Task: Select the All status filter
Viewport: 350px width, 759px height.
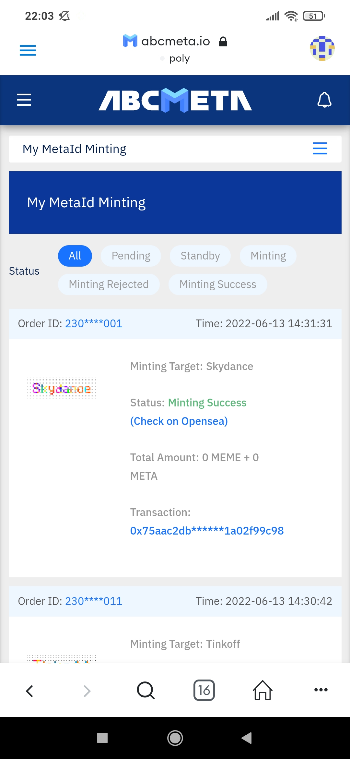Action: (75, 256)
